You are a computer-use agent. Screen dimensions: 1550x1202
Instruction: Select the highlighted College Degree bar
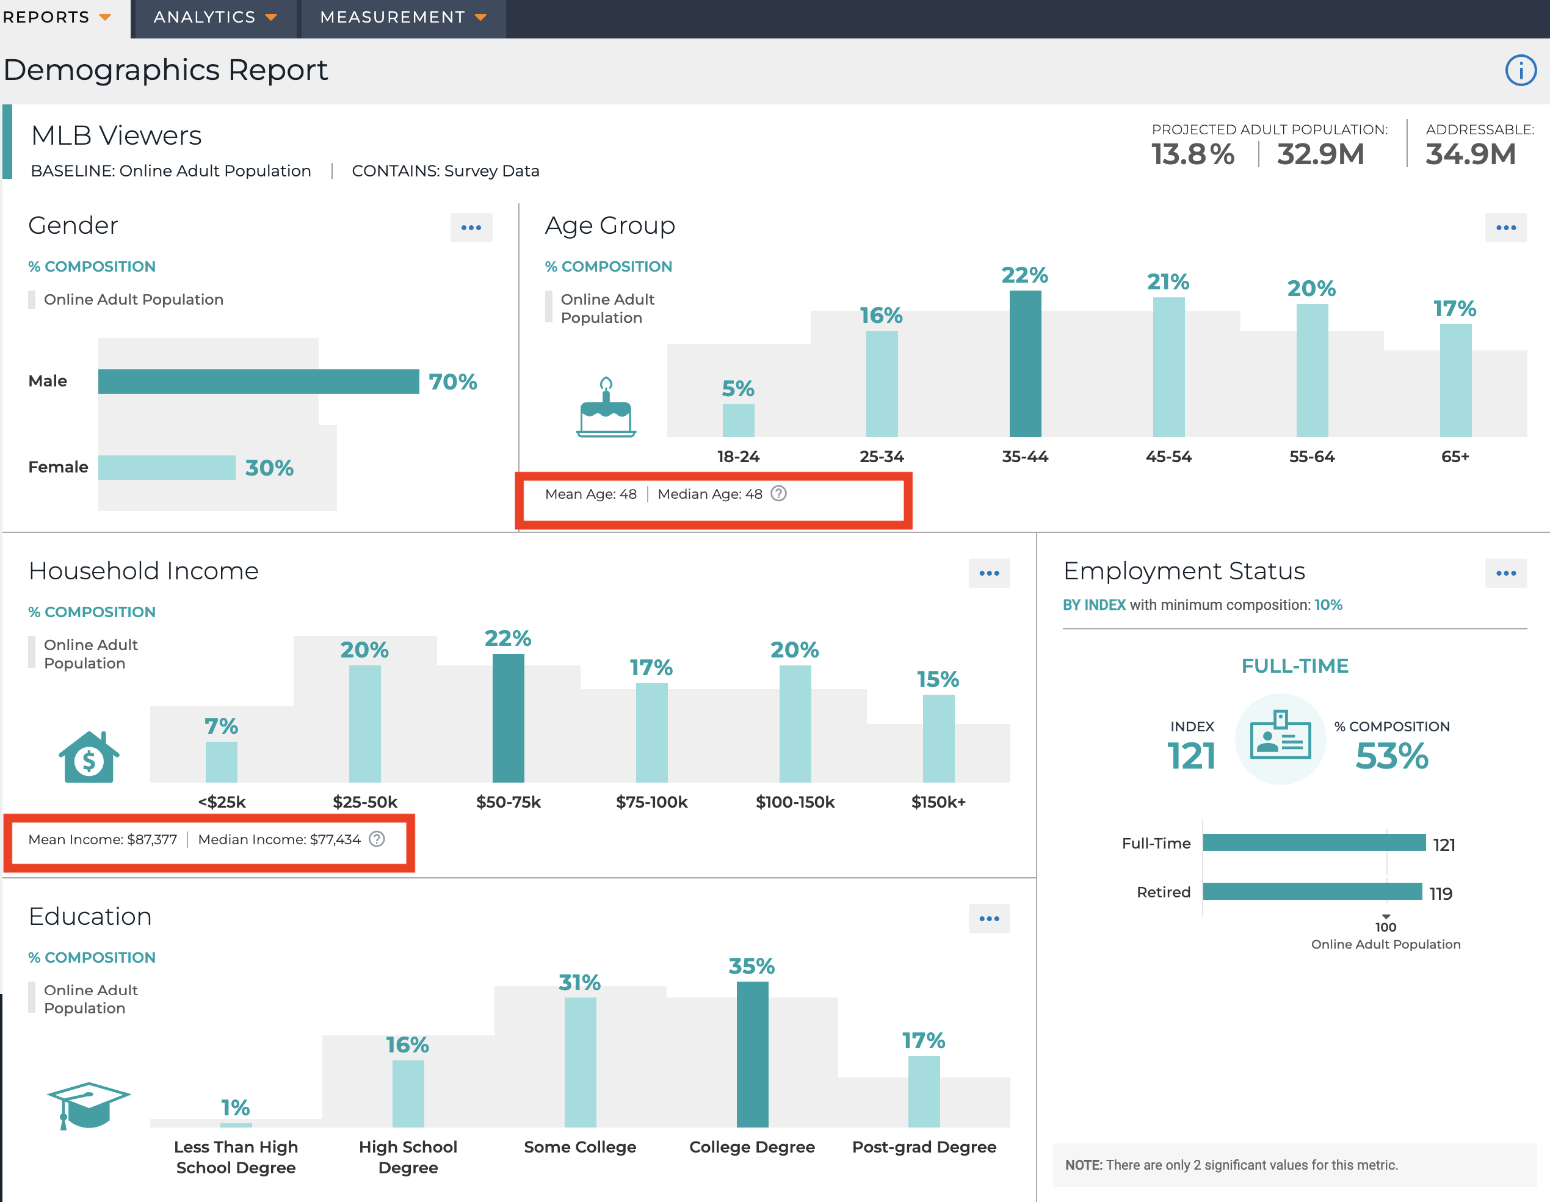click(752, 1054)
